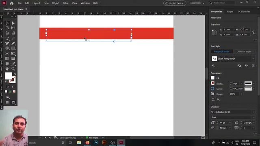Select the Content Collector tool
This screenshot has width=260, height=146.
(7, 33)
